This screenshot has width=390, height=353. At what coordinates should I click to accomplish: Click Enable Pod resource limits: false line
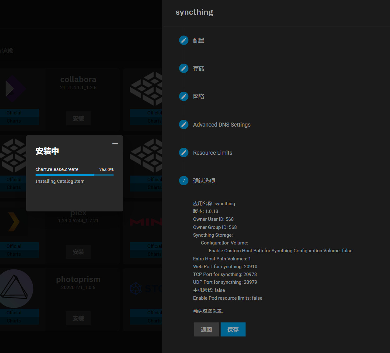[x=228, y=298]
